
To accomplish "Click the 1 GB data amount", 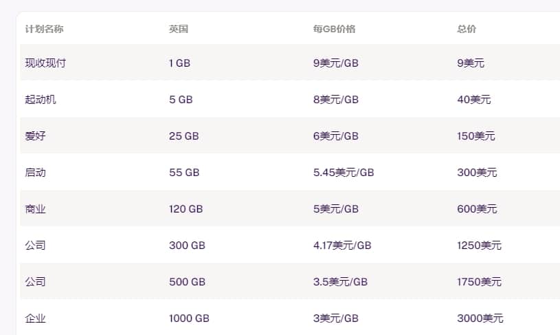I will coord(179,63).
